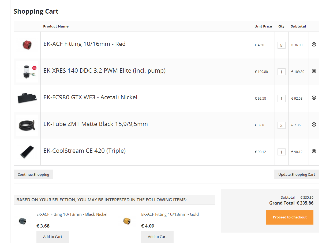
Task: Open the EK-XRES 140 product image
Action: click(x=27, y=72)
